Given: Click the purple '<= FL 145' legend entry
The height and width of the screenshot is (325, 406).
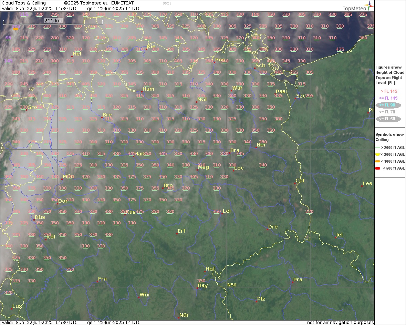Looking at the screenshot, I should pyautogui.click(x=388, y=98).
